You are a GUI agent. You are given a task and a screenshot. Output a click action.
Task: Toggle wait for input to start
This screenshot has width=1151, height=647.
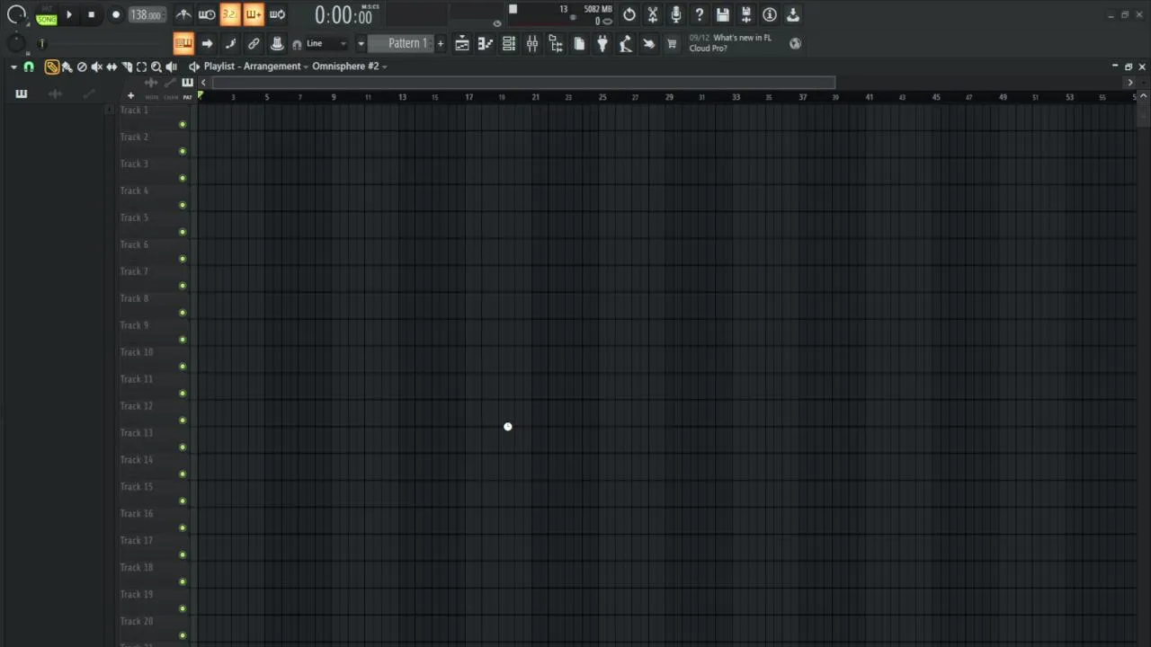pos(207,14)
